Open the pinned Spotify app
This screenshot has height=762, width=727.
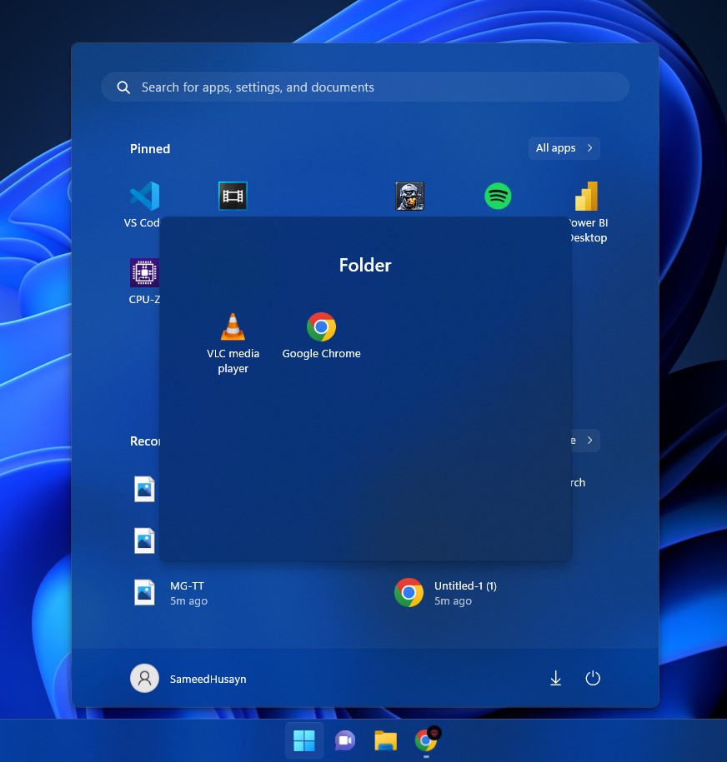coord(498,196)
